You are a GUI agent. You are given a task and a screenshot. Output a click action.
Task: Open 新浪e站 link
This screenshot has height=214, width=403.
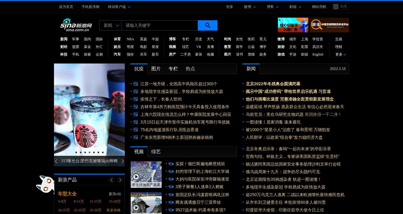point(115,194)
